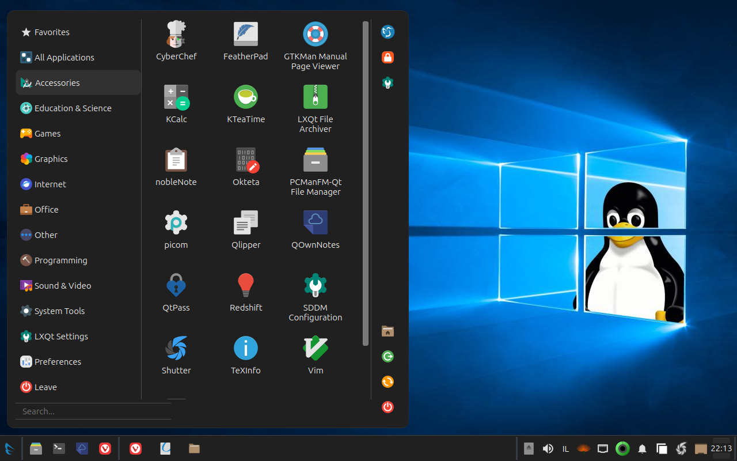
Task: Open Qlipper clipboard manager
Action: coord(246,229)
